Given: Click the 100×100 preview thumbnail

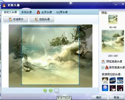Looking at the screenshot, I should tap(113, 41).
